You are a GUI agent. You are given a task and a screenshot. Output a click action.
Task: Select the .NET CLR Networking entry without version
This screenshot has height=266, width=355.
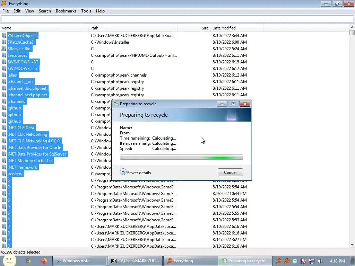click(x=27, y=134)
